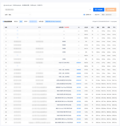The image size is (120, 126).
Task: Click the blue asterisk IP in hop 1
Action: [x=17, y=31]
